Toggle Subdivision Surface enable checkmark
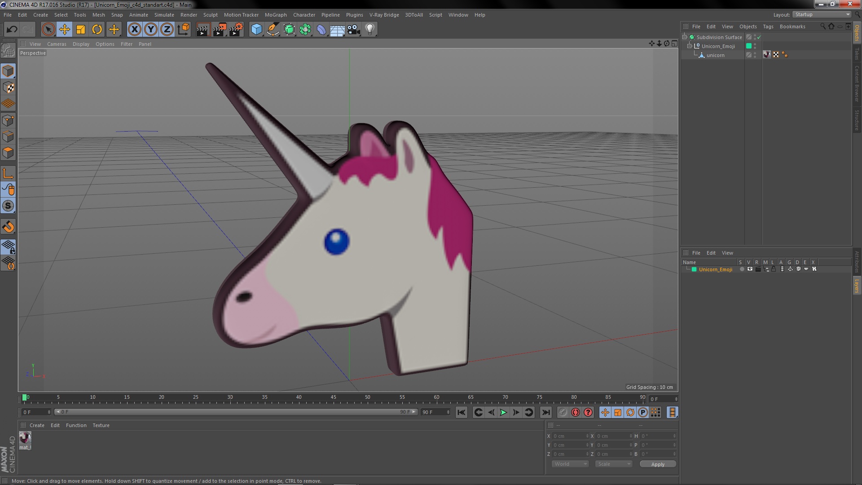The image size is (862, 485). [x=759, y=37]
